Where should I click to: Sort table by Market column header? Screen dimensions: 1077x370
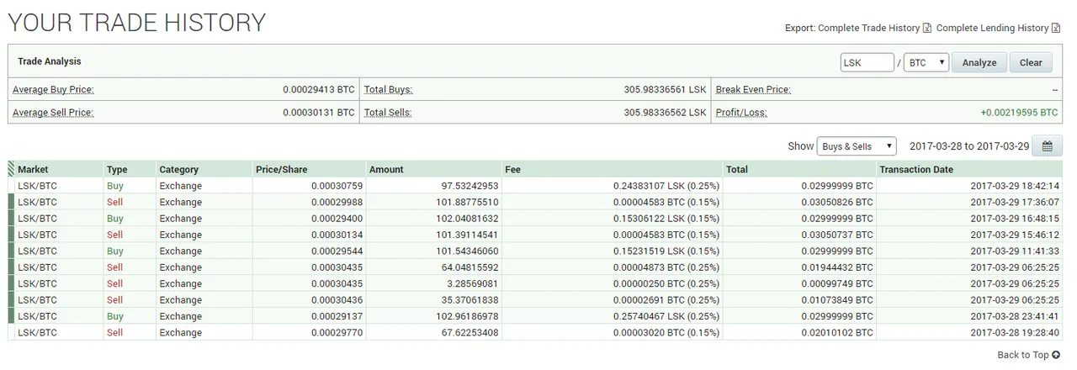coord(59,169)
